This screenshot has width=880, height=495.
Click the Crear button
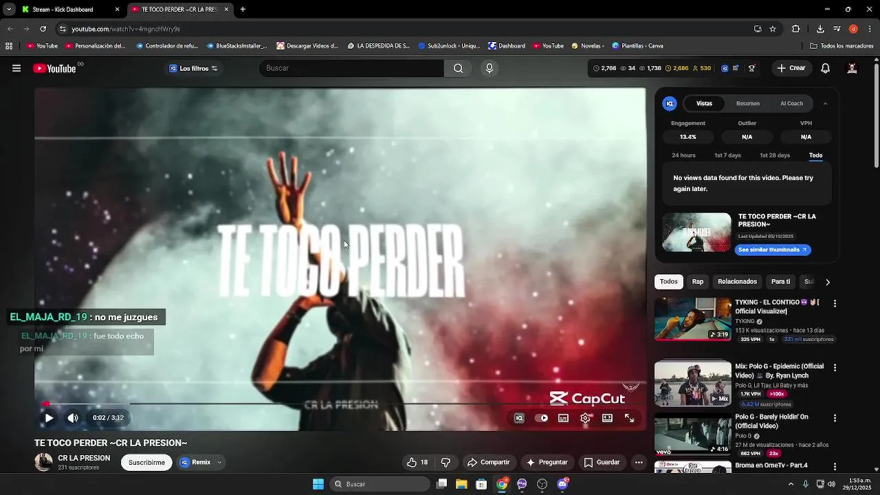pyautogui.click(x=791, y=68)
